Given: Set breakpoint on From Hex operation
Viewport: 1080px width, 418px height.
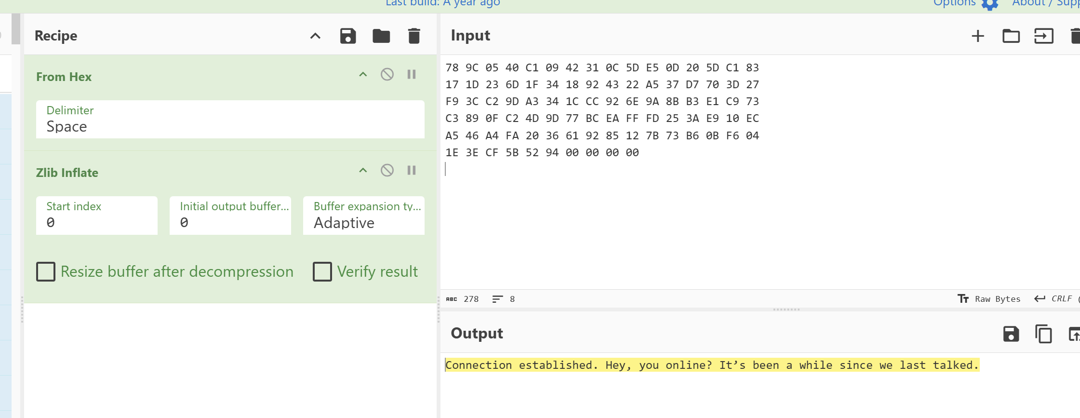Looking at the screenshot, I should coord(412,75).
